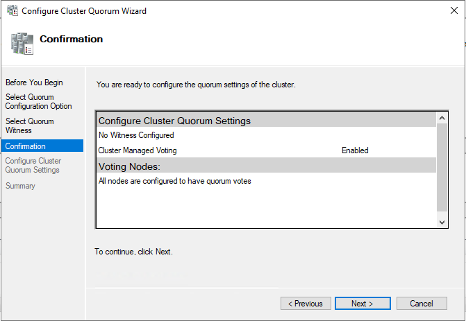Click the Next button

[363, 304]
